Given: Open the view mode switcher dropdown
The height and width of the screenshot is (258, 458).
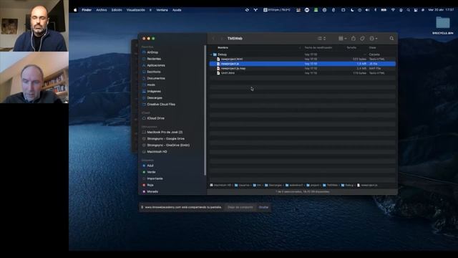Looking at the screenshot, I should coord(321,38).
